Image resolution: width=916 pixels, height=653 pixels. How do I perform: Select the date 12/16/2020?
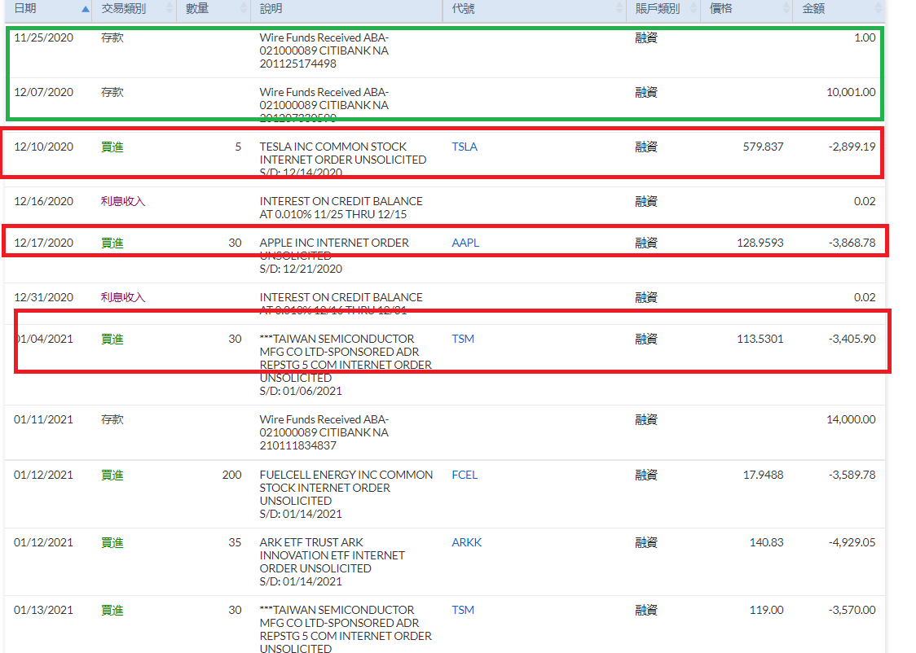pyautogui.click(x=44, y=201)
